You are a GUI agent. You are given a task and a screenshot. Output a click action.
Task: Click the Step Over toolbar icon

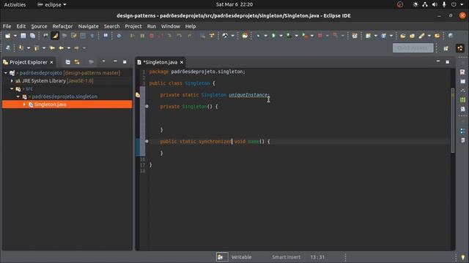[179, 36]
